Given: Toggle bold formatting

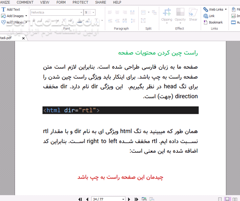Looking at the screenshot, I should click(34, 21).
